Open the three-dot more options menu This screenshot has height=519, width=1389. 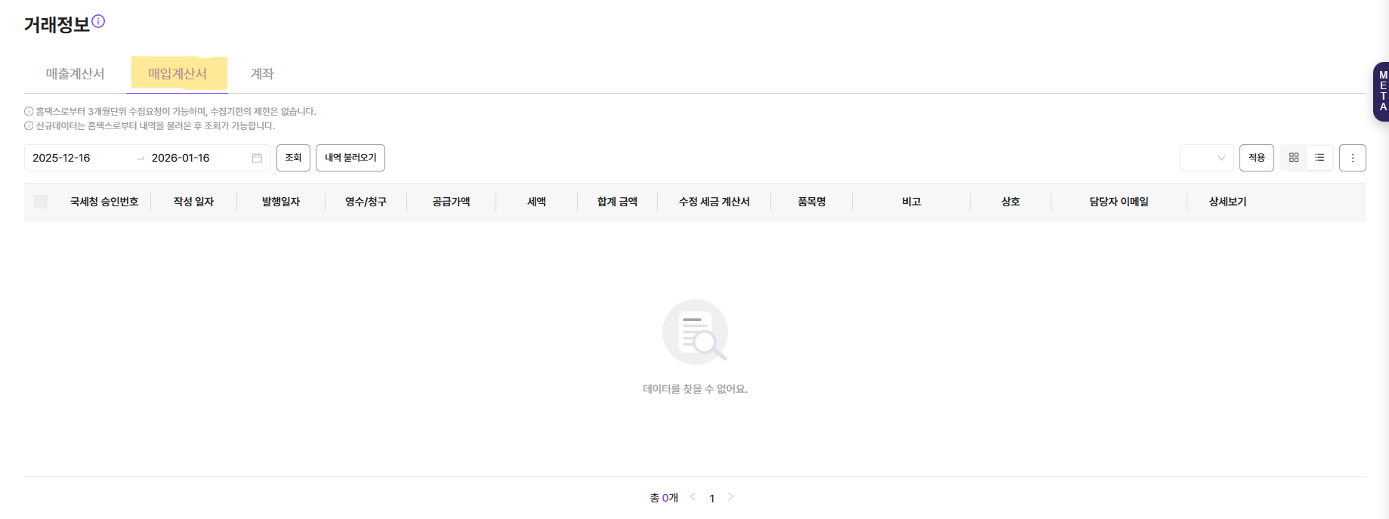click(x=1352, y=158)
